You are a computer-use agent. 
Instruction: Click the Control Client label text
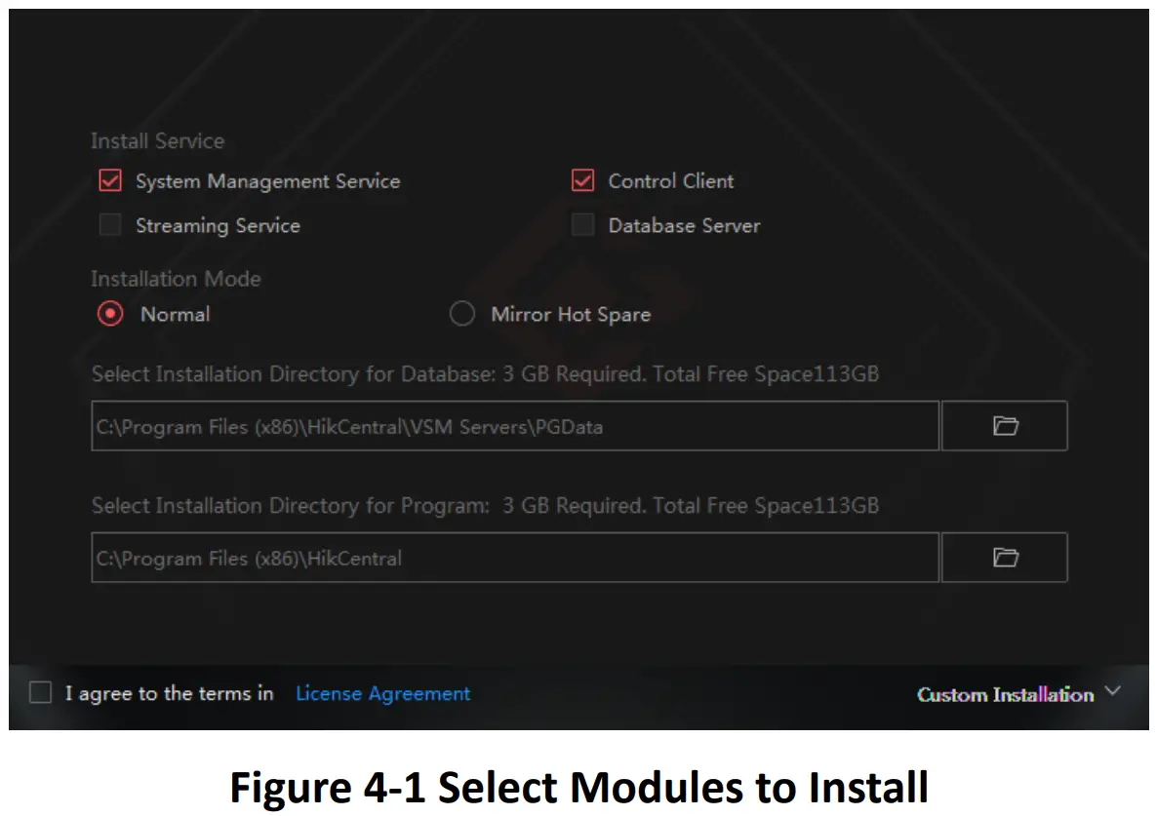point(670,180)
